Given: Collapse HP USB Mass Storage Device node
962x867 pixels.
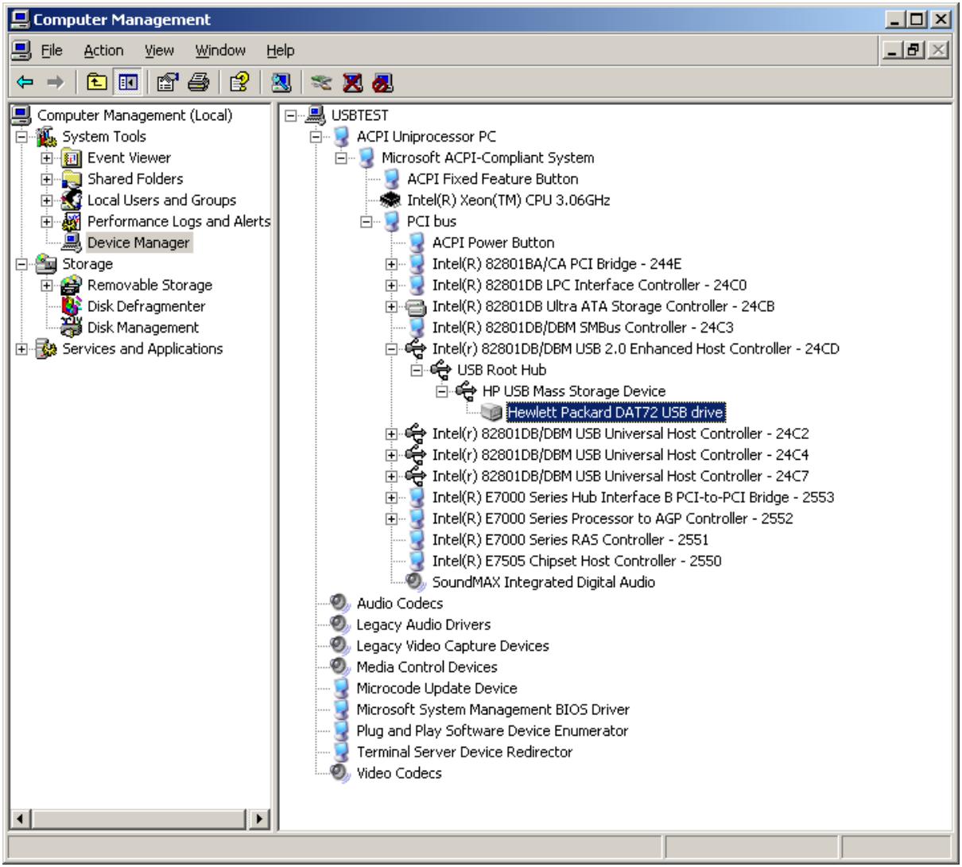Looking at the screenshot, I should point(443,391).
